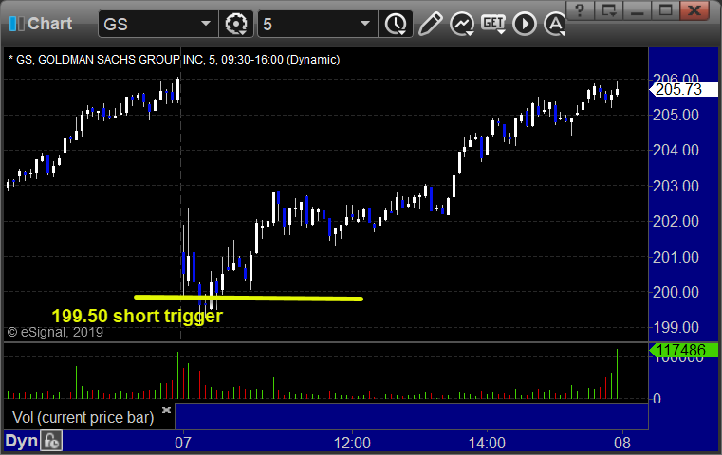Viewport: 722px width, 455px height.
Task: Open the help question mark button
Action: click(x=580, y=10)
